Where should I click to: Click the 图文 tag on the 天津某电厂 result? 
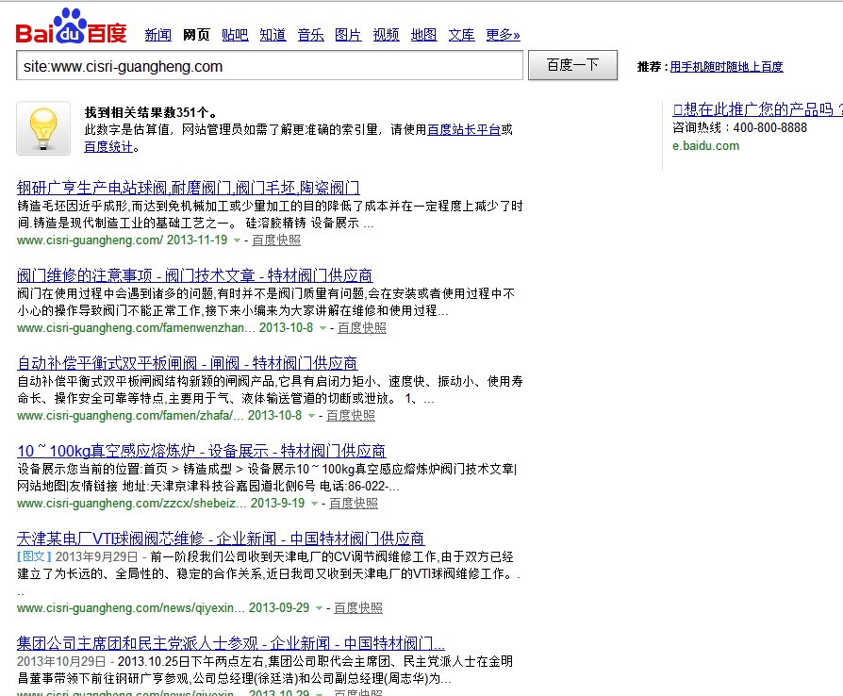tap(34, 556)
